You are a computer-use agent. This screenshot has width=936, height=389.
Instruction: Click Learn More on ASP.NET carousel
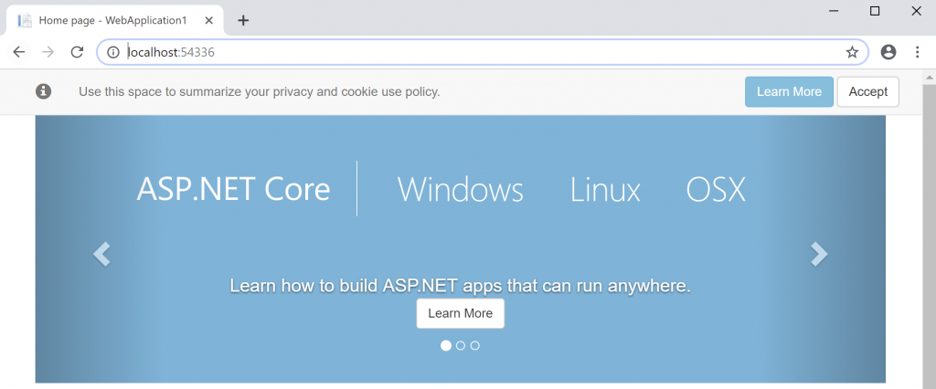click(x=461, y=313)
